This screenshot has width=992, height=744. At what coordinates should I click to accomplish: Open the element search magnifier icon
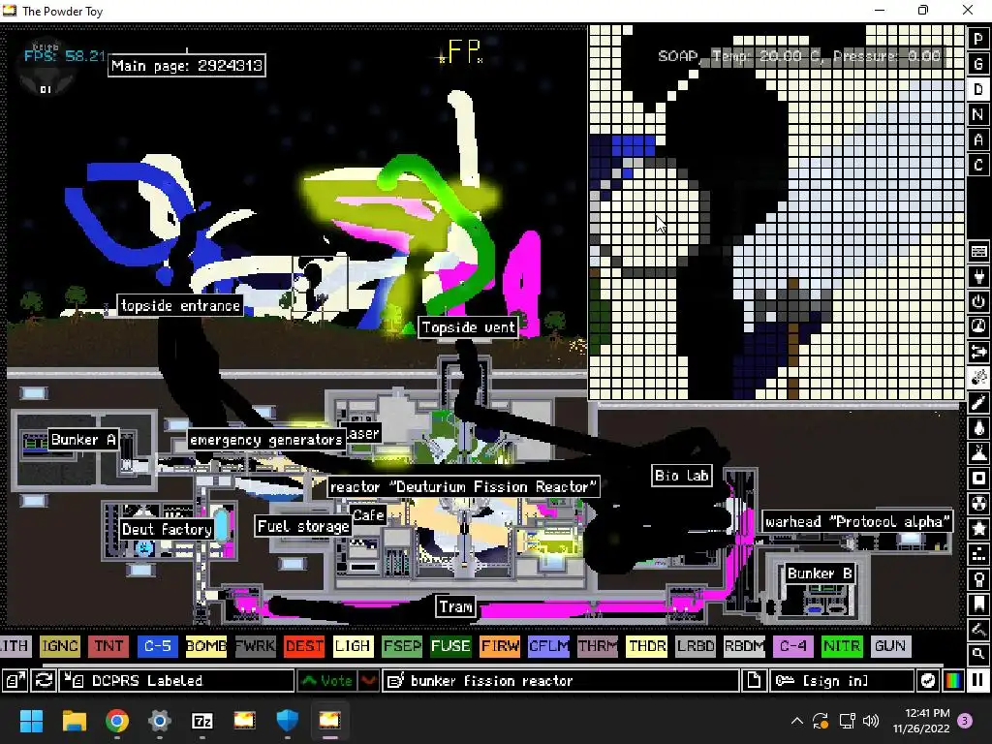(978, 654)
